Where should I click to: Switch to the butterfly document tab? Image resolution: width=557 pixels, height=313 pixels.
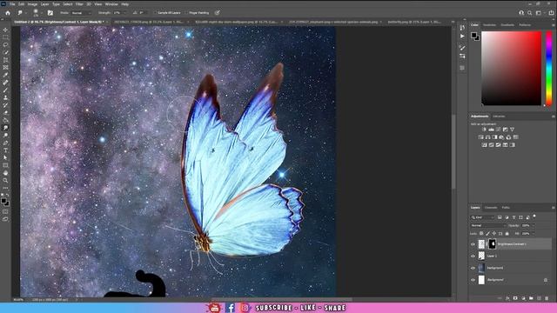[x=414, y=22]
